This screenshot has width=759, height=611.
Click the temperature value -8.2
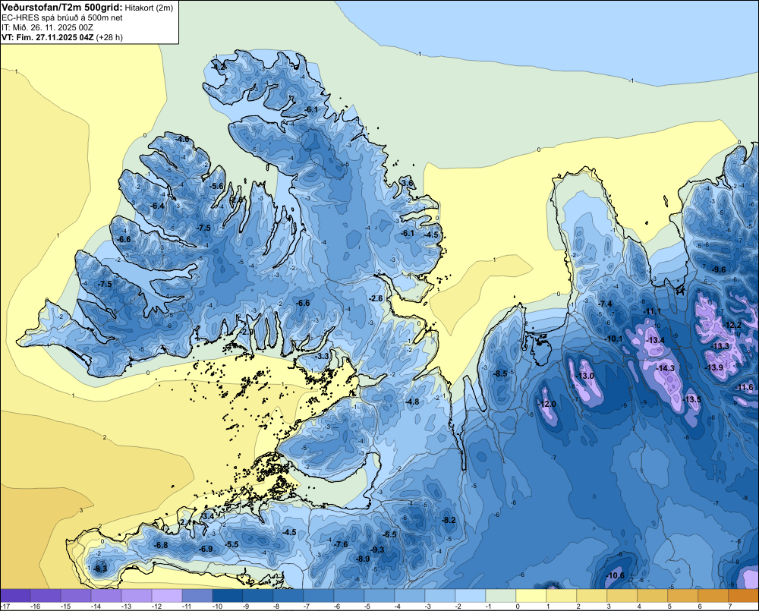click(x=449, y=520)
